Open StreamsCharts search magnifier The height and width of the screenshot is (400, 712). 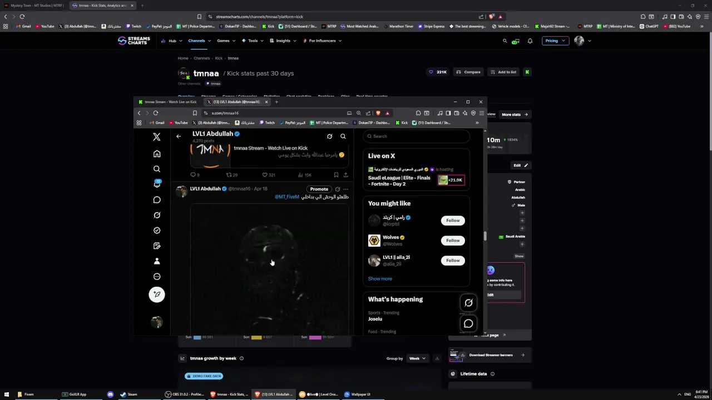pyautogui.click(x=505, y=41)
